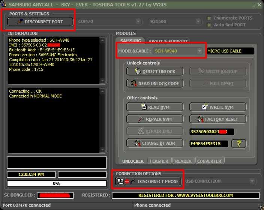
Task: Expand the SCH-W940 model dropdown
Action: (199, 51)
